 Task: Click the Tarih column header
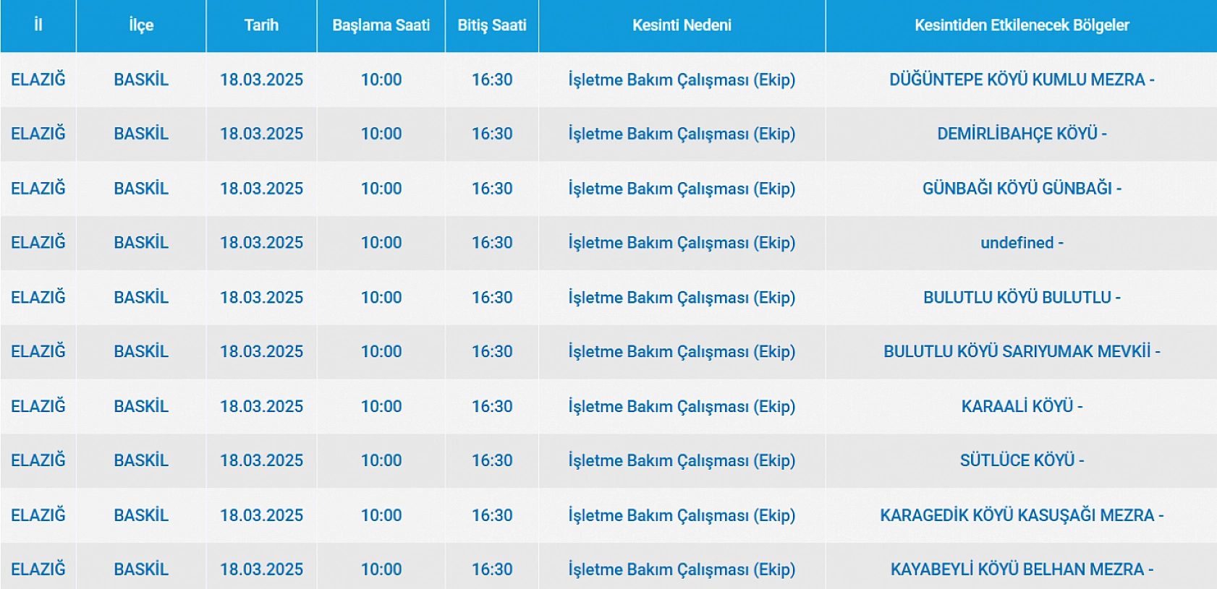[261, 25]
